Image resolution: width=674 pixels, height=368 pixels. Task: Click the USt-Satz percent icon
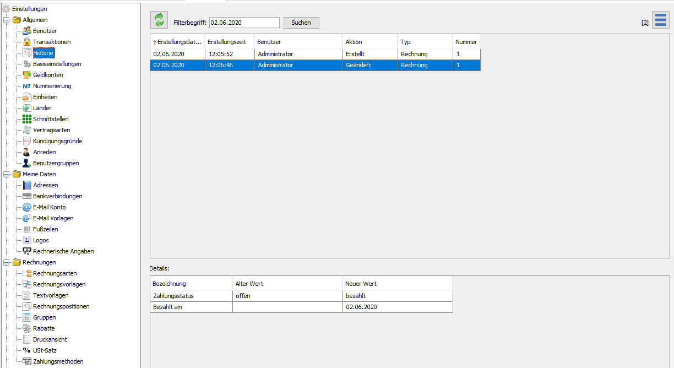[x=26, y=350]
